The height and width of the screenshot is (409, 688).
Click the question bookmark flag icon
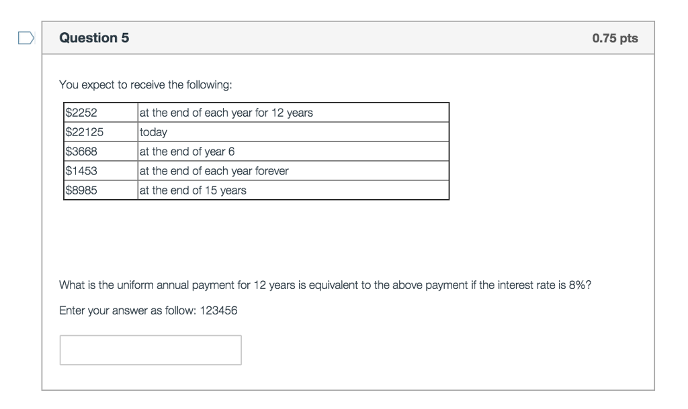(x=25, y=38)
